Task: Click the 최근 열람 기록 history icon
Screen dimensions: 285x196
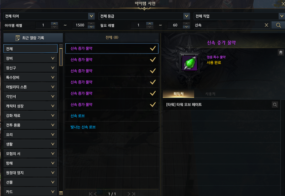Action: point(17,38)
